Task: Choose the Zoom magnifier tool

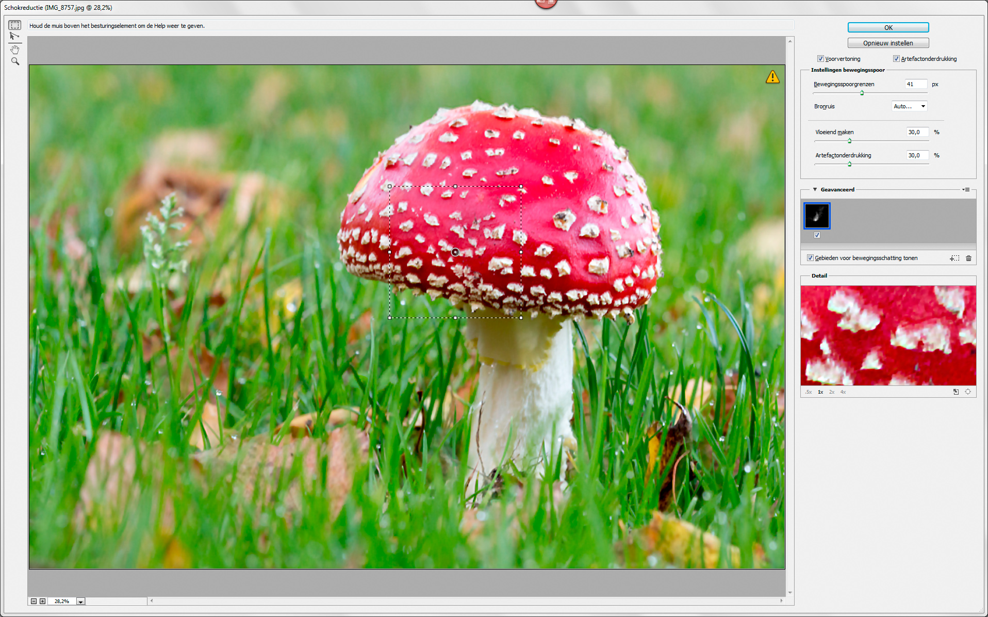Action: tap(15, 61)
